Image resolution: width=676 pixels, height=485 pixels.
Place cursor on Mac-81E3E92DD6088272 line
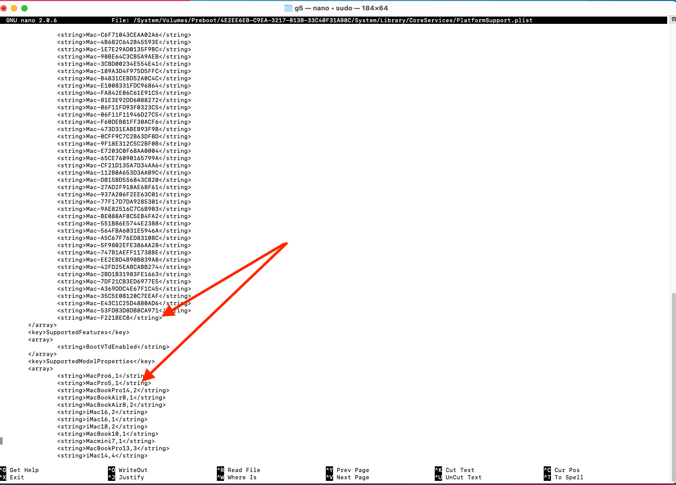(124, 100)
